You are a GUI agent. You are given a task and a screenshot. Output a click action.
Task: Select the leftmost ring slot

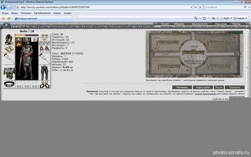(x=41, y=43)
